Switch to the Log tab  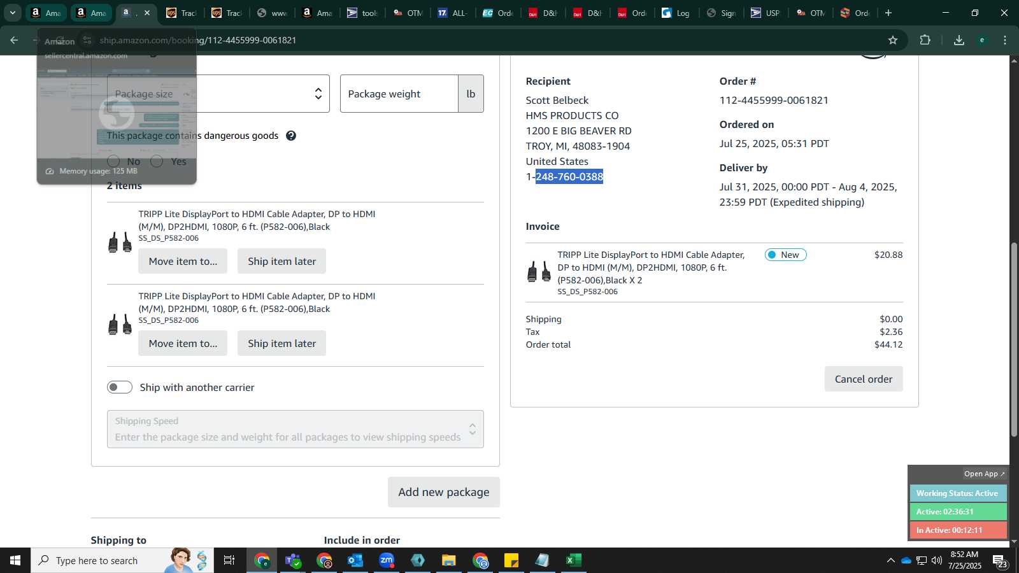[676, 13]
